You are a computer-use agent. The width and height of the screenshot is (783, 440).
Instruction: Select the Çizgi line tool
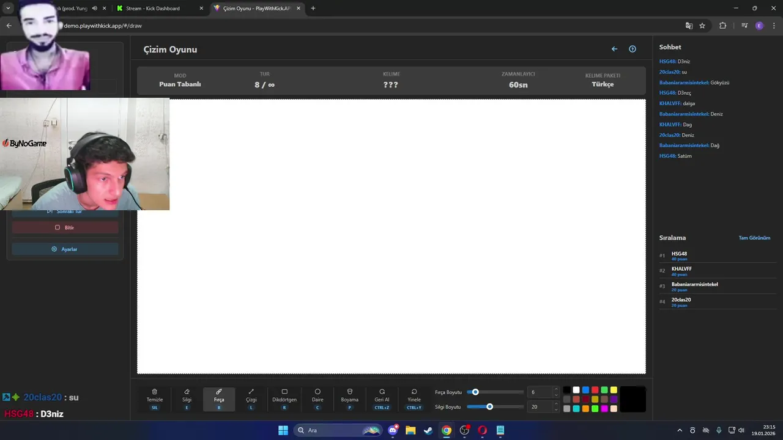251,399
